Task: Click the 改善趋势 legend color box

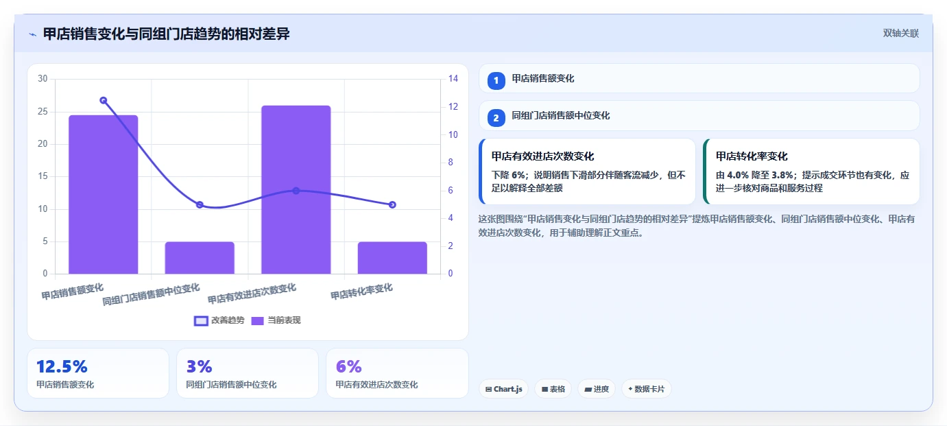Action: click(x=201, y=320)
